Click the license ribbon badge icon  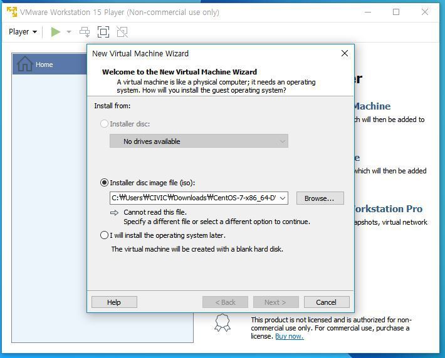coord(223,322)
